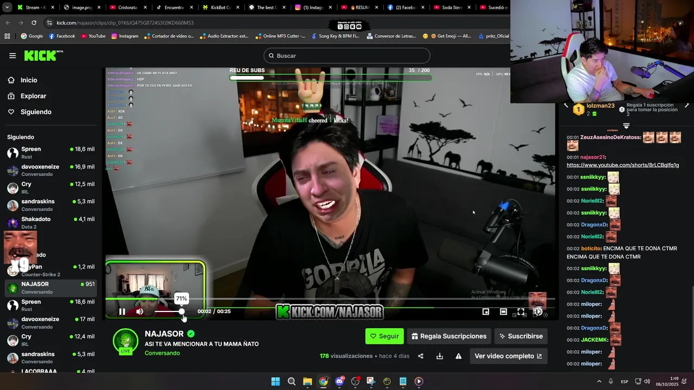694x390 pixels.
Task: Mute the clip volume icon
Action: coord(140,311)
